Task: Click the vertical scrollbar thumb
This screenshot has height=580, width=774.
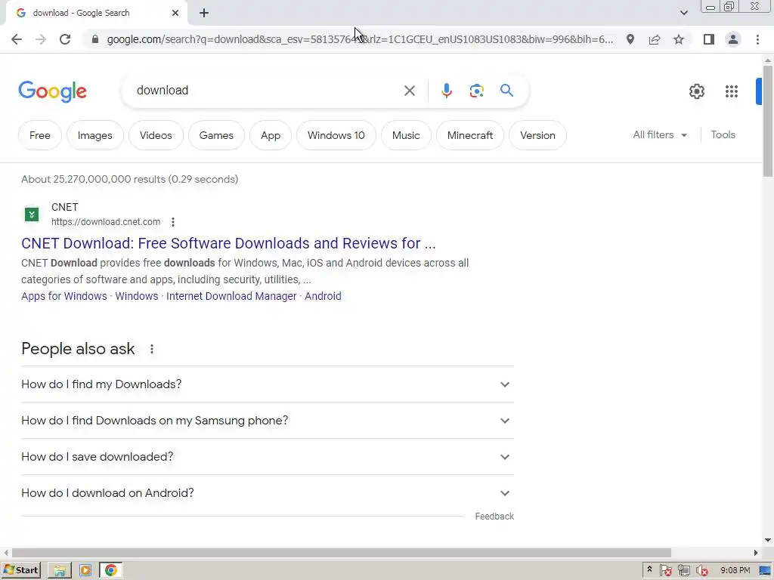Action: click(x=768, y=121)
